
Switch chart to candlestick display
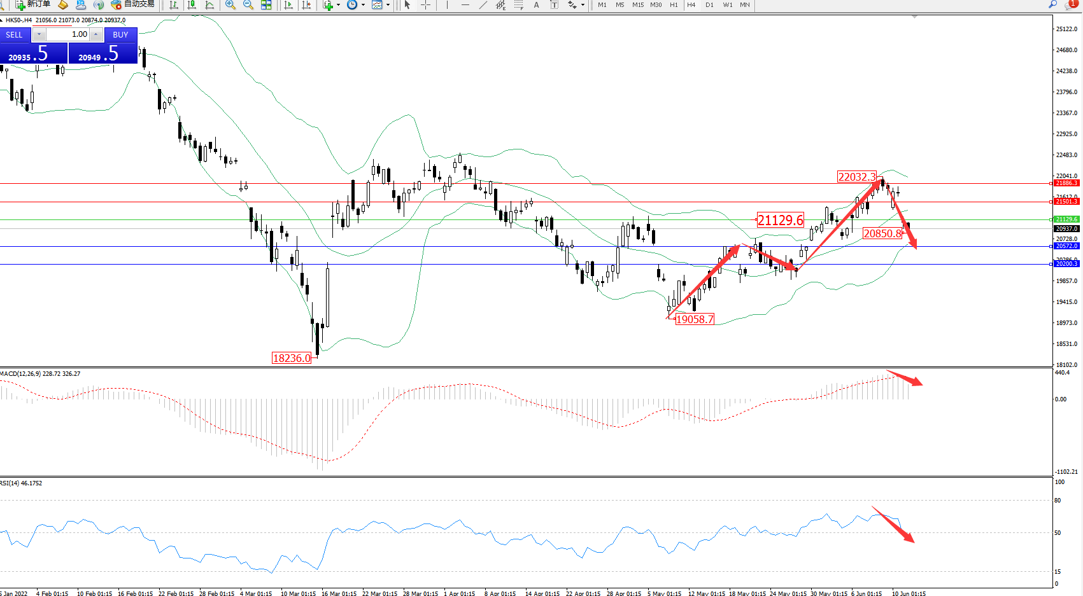[191, 5]
